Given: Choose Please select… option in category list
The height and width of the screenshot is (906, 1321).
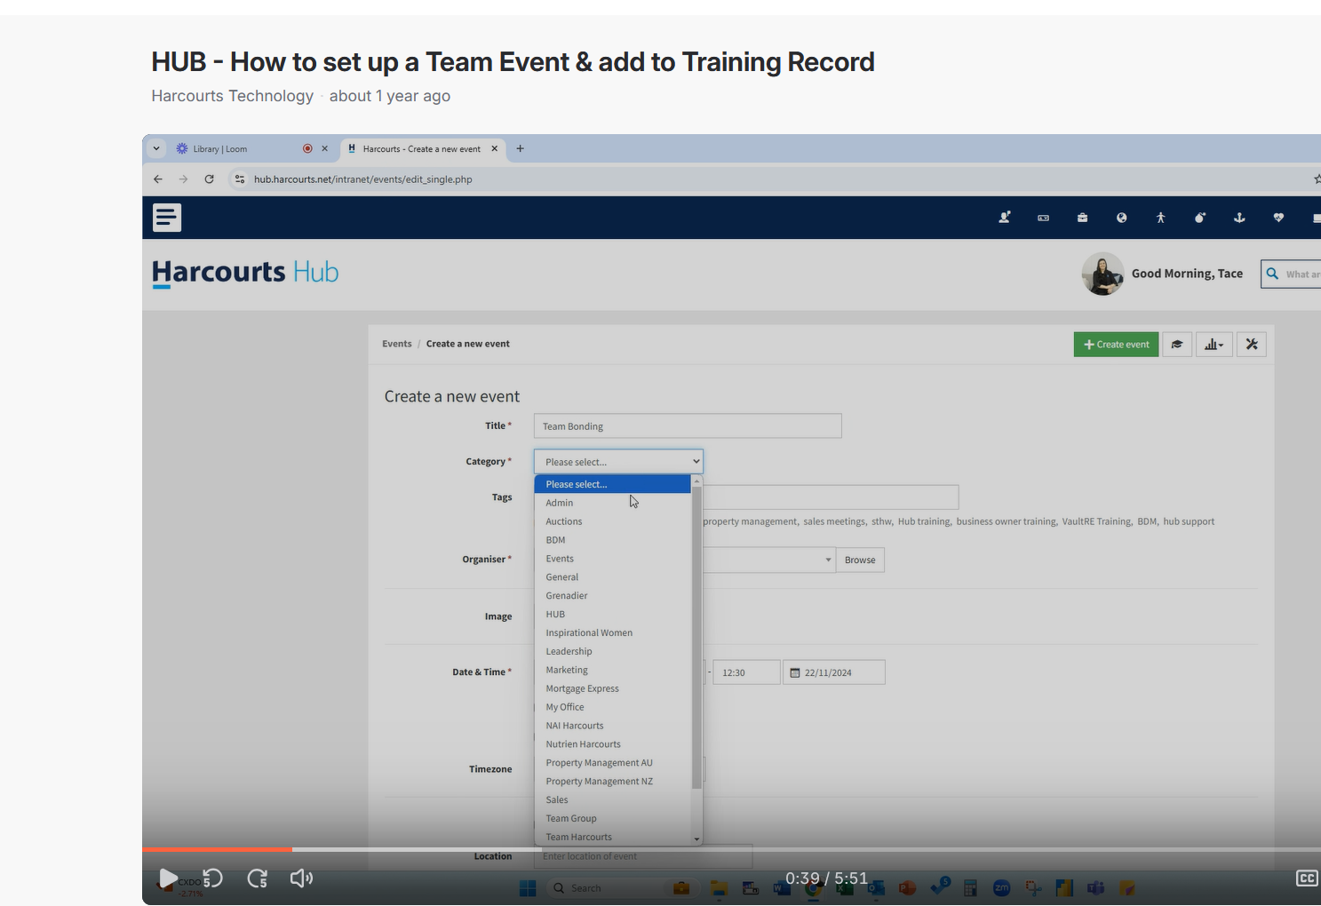Looking at the screenshot, I should [612, 484].
